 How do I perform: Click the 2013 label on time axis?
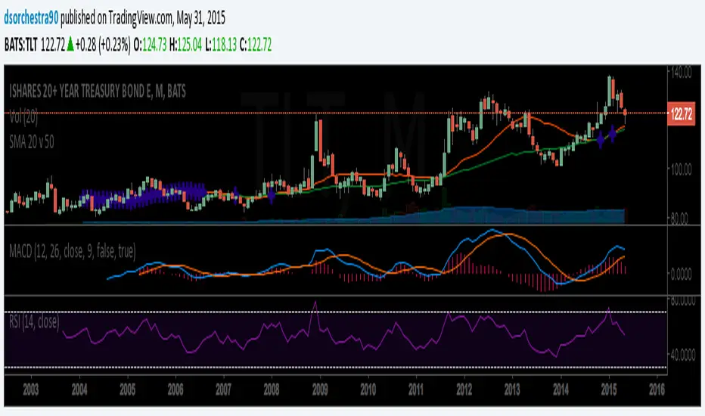click(512, 390)
